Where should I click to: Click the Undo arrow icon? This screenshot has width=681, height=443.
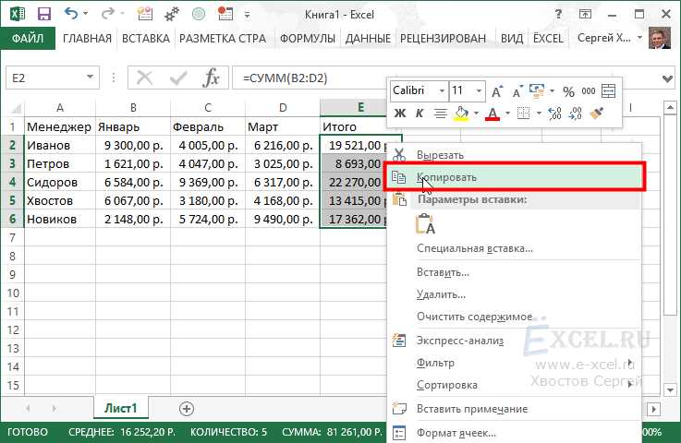click(x=71, y=14)
